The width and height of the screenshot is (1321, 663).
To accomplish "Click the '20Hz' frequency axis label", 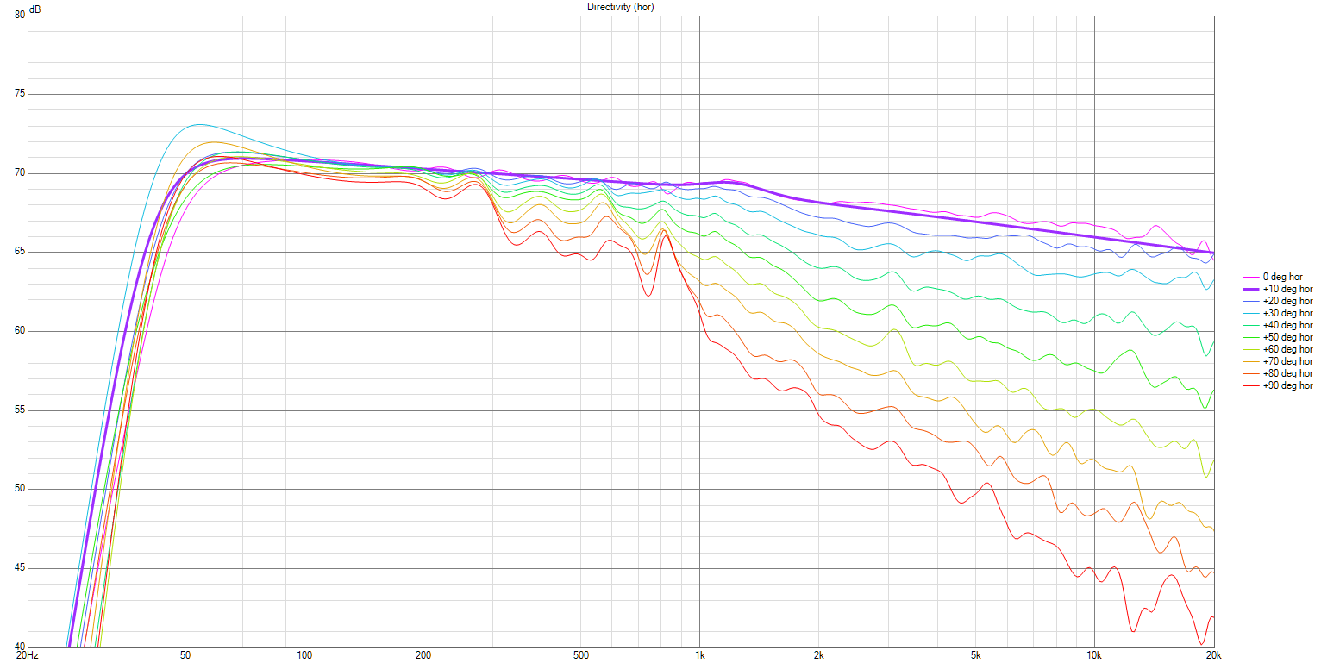I will (x=28, y=656).
